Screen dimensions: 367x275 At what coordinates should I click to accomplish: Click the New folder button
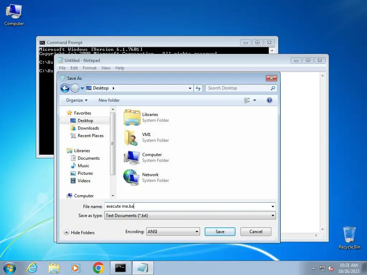(109, 100)
